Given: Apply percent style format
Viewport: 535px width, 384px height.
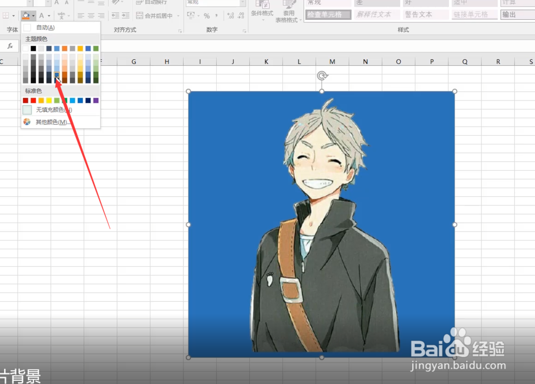Looking at the screenshot, I should [207, 16].
